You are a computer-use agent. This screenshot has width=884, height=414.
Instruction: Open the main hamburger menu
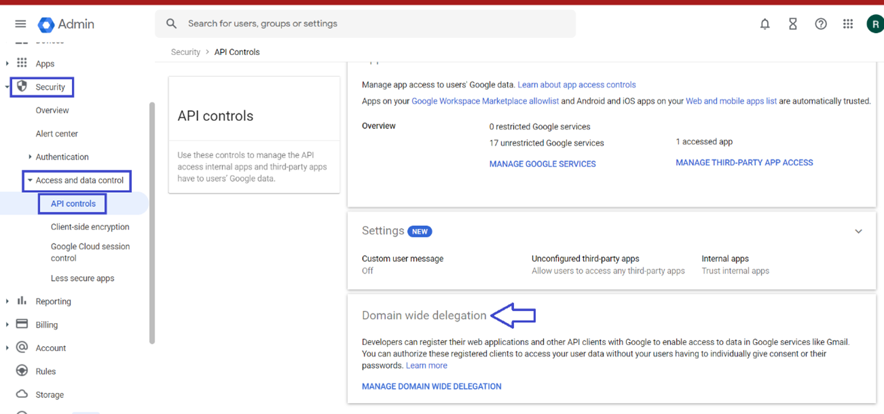(20, 24)
